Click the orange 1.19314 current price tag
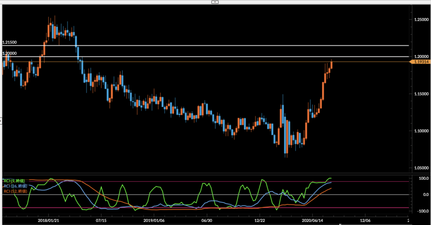The height and width of the screenshot is (225, 431). [x=420, y=62]
